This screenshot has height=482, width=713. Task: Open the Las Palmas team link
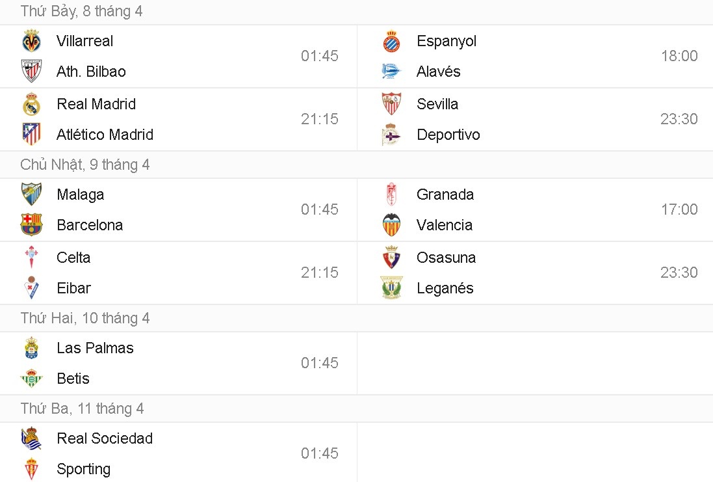pyautogui.click(x=95, y=348)
